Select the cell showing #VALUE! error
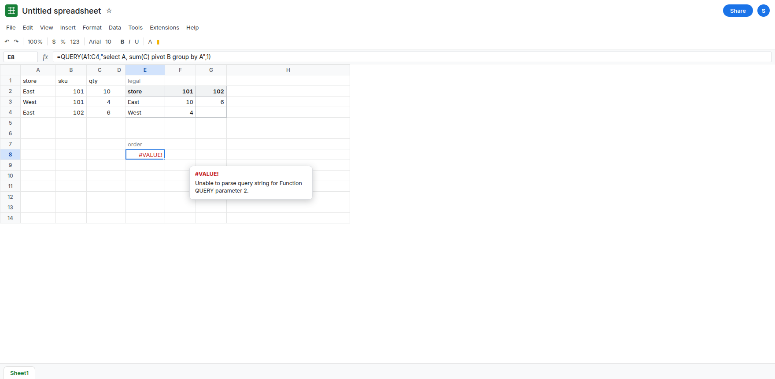 (x=145, y=155)
